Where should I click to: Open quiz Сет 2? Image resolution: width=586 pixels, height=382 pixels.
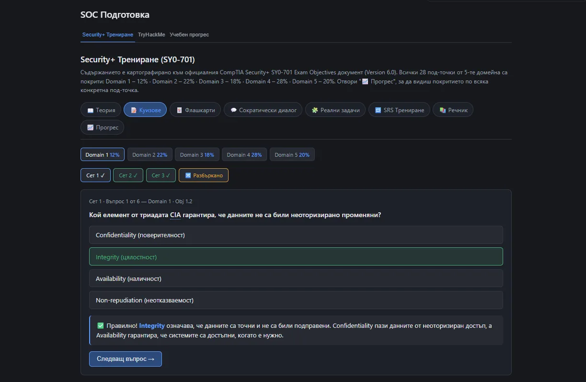pos(128,175)
